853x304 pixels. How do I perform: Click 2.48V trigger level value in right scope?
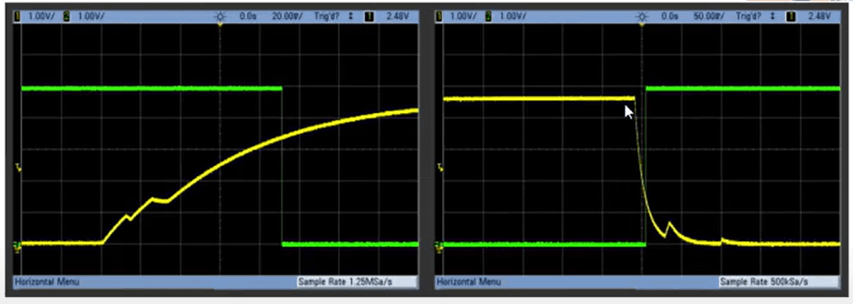[820, 17]
